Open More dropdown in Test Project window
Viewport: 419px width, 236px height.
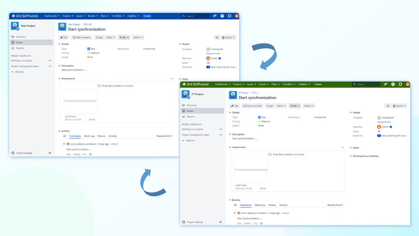click(x=111, y=37)
